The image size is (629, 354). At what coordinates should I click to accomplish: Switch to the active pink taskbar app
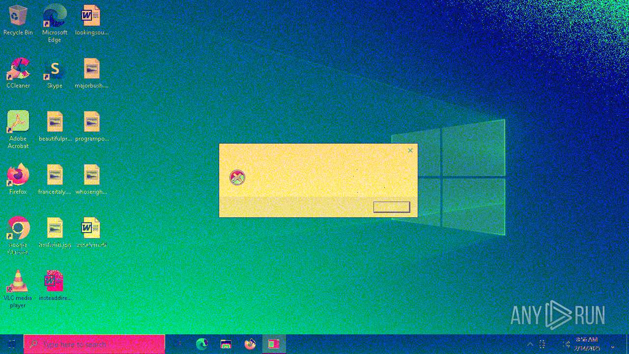(x=274, y=344)
